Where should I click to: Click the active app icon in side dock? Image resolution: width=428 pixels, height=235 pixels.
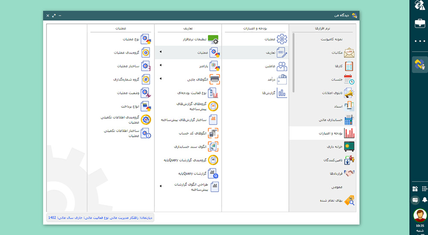(420, 65)
